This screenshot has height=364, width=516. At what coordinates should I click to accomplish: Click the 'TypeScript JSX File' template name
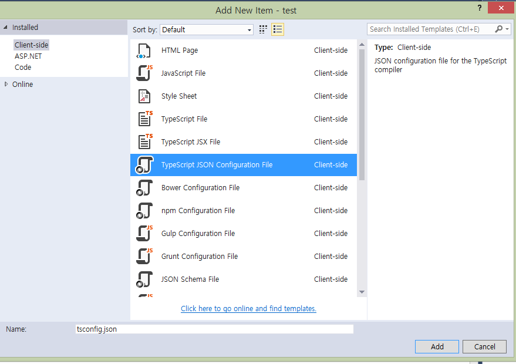tap(191, 142)
